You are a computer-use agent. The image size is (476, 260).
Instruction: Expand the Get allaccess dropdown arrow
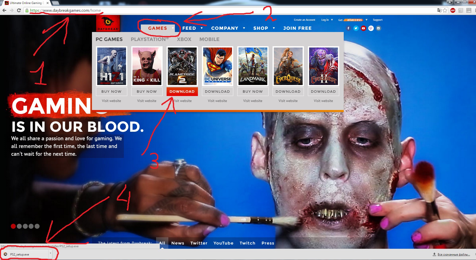pyautogui.click(x=367, y=20)
